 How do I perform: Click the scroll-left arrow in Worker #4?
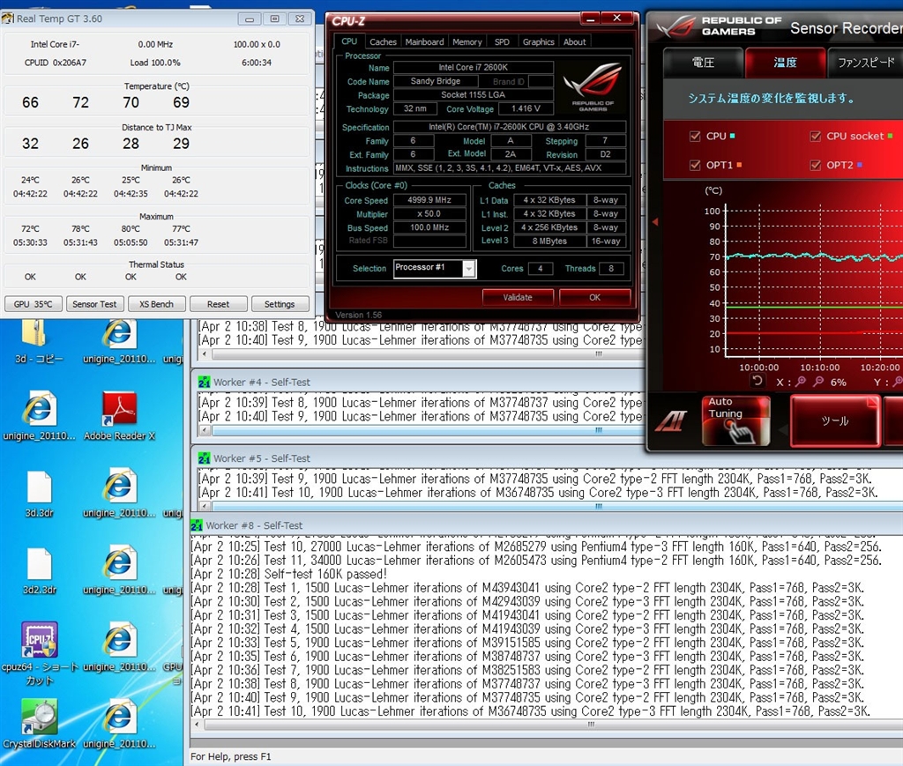(x=205, y=430)
